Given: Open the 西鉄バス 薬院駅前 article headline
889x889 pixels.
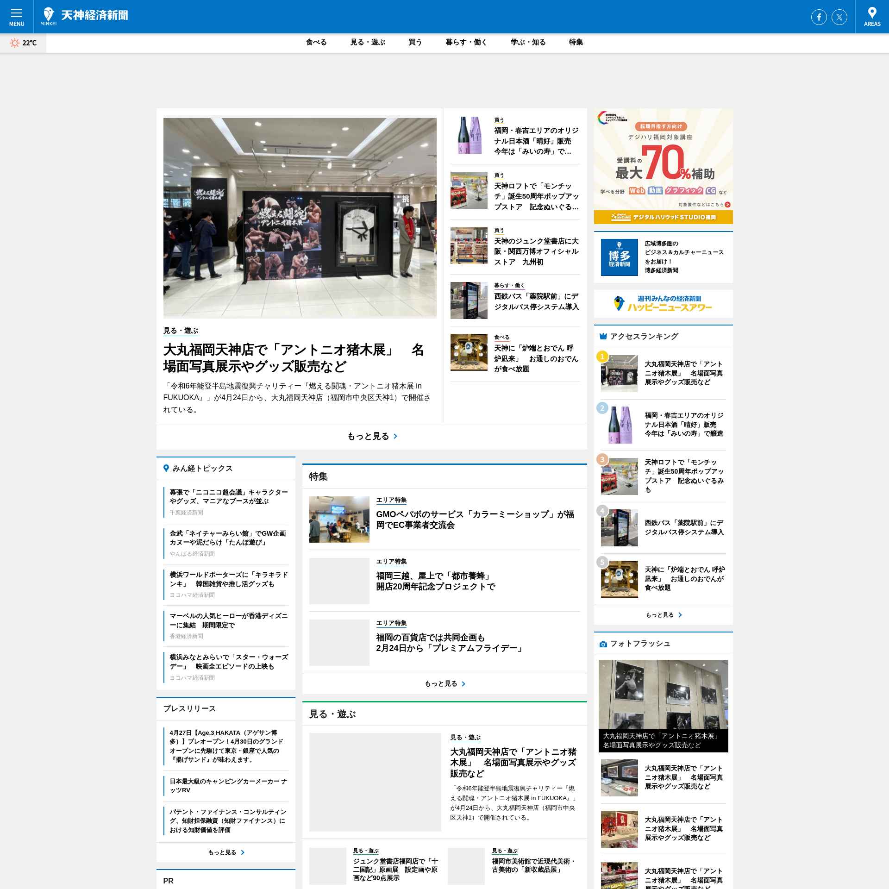Looking at the screenshot, I should point(536,301).
